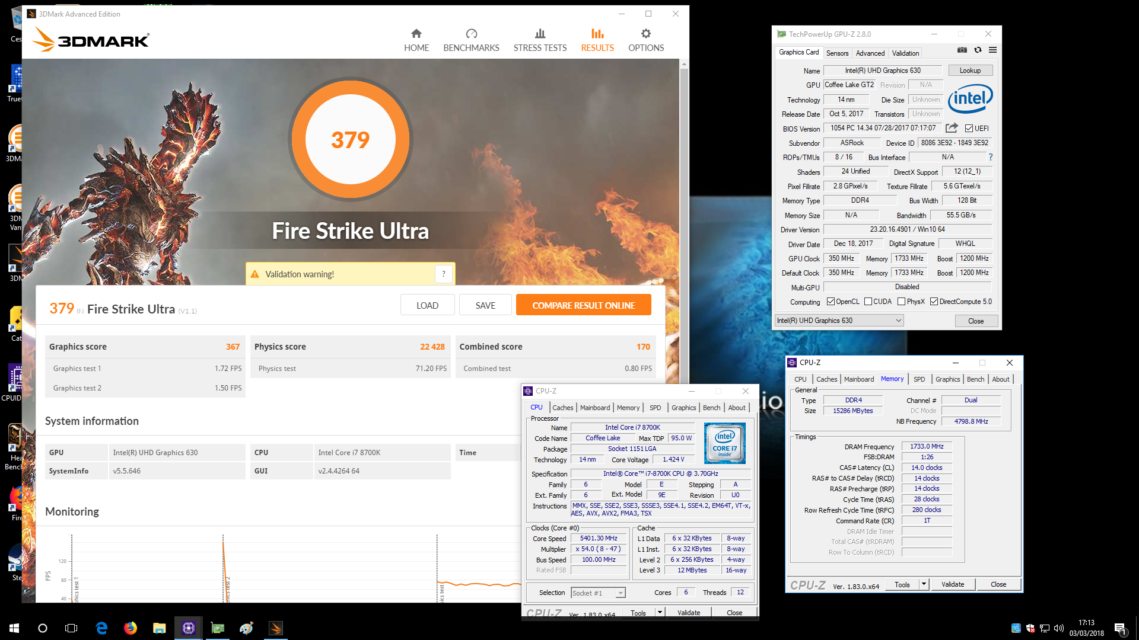
Task: Open the HOME section in 3DMark
Action: point(416,40)
